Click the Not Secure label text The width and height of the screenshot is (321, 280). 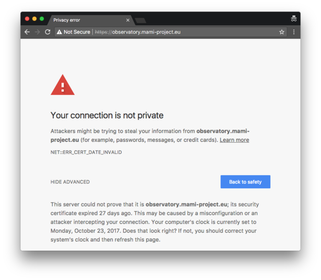click(x=77, y=32)
